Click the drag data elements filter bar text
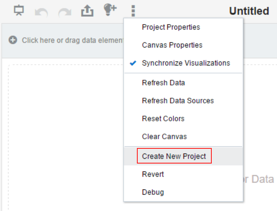The image size is (277, 211). pos(72,40)
